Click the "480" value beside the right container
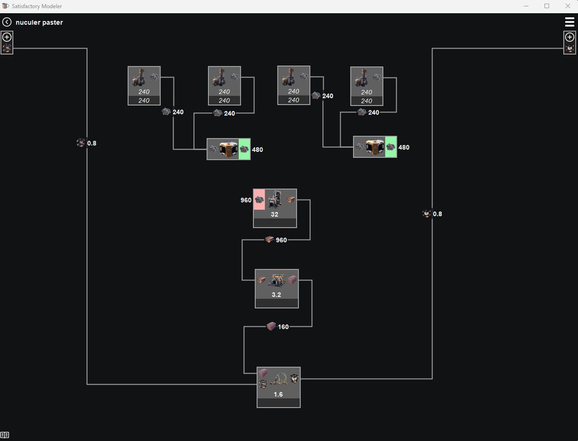The width and height of the screenshot is (578, 441). click(403, 147)
